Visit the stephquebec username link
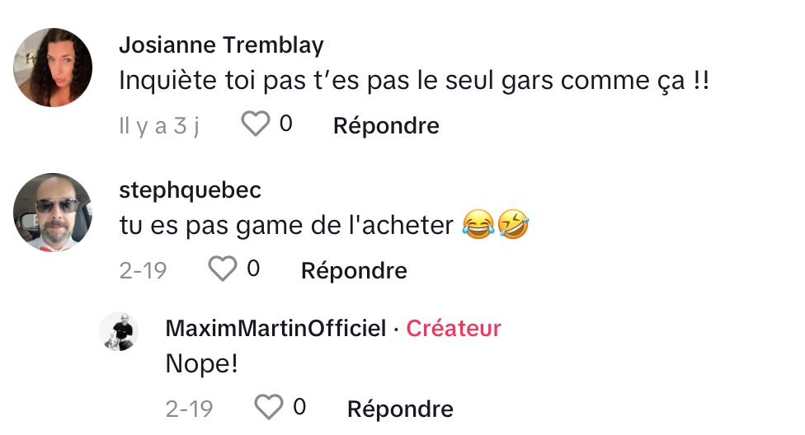The width and height of the screenshot is (805, 435). (190, 190)
